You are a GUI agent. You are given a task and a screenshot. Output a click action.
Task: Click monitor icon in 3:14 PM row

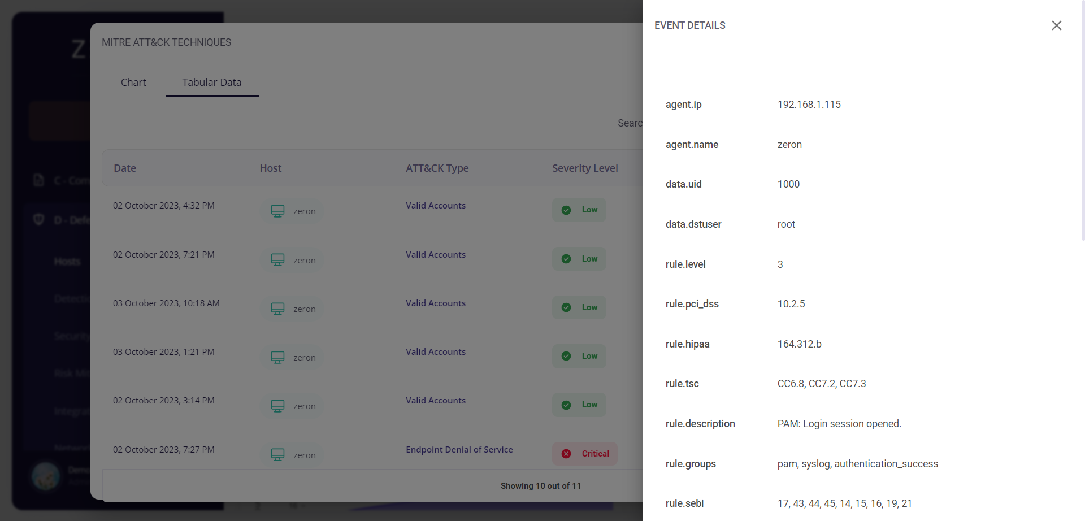[277, 406]
